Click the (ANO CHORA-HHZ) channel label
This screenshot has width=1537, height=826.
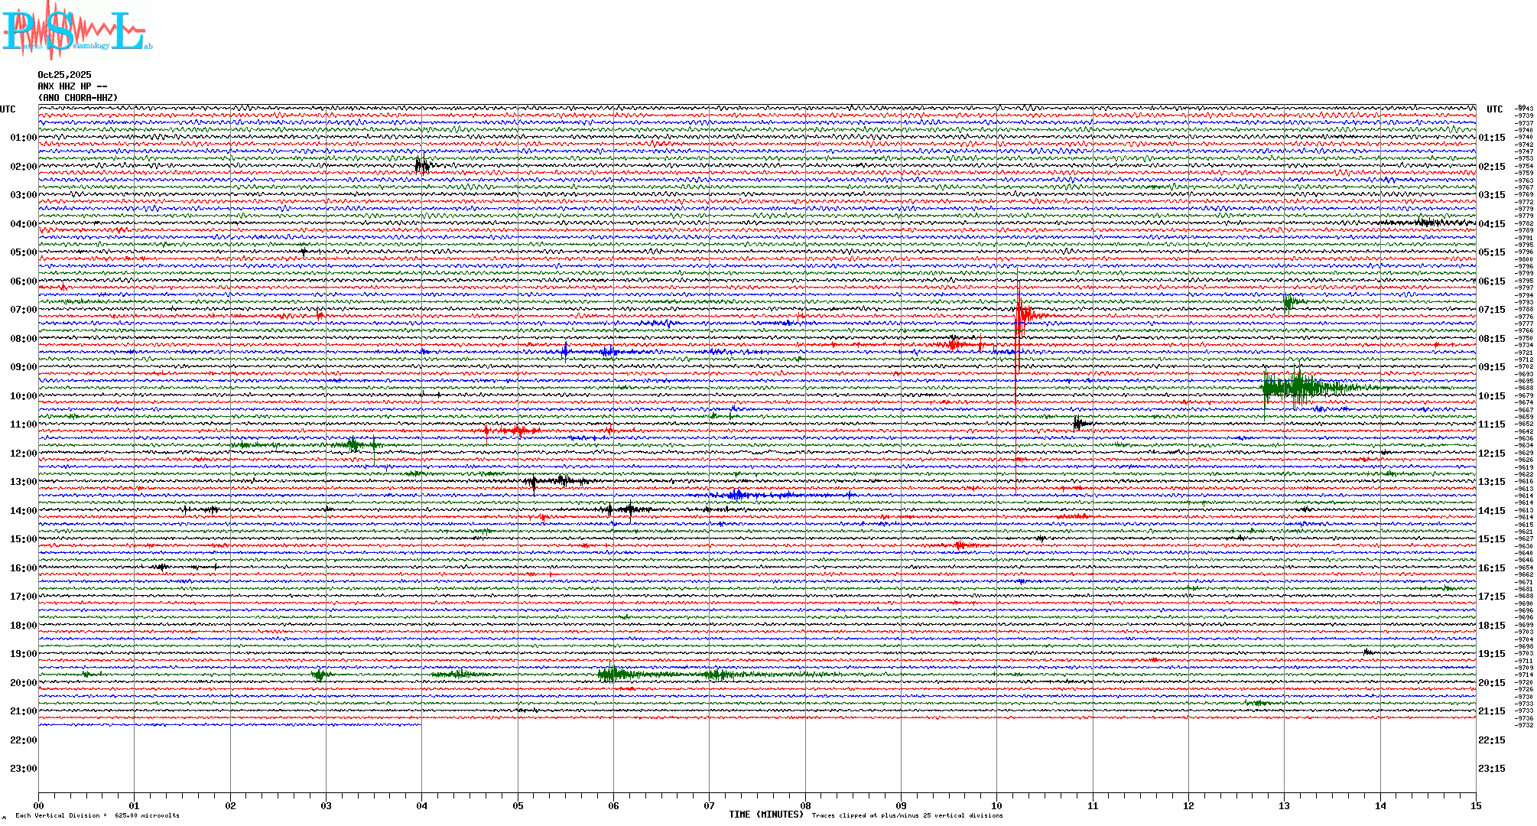pos(77,98)
